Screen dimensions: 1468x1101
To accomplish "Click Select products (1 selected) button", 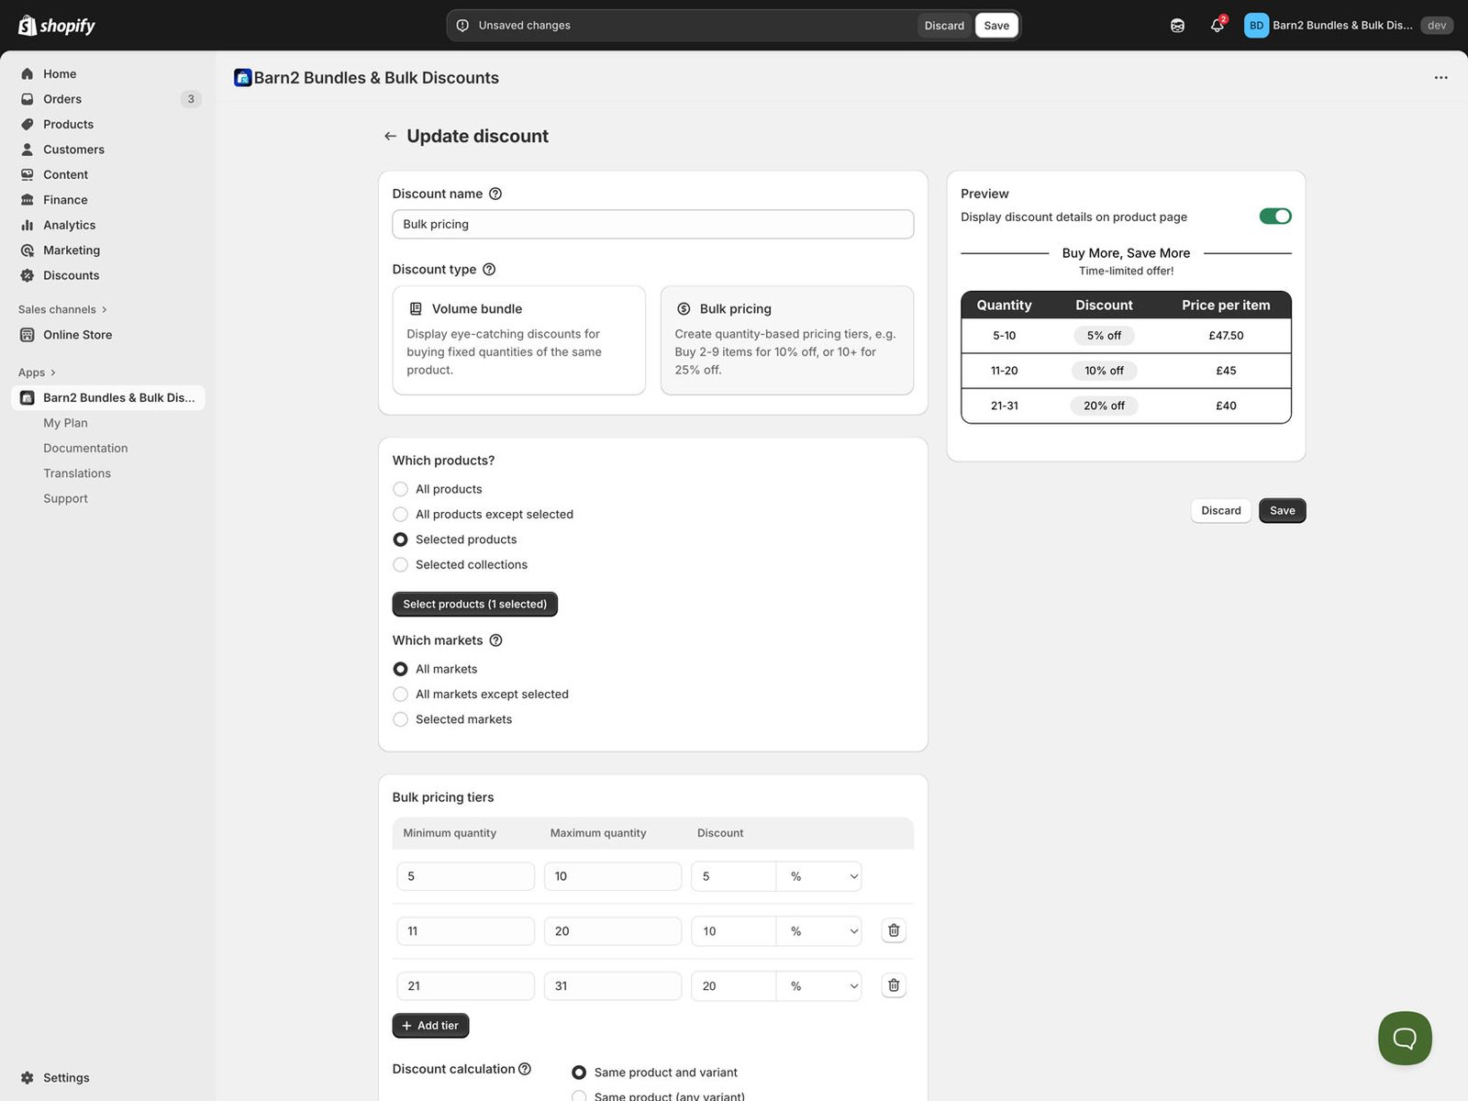I will point(474,604).
